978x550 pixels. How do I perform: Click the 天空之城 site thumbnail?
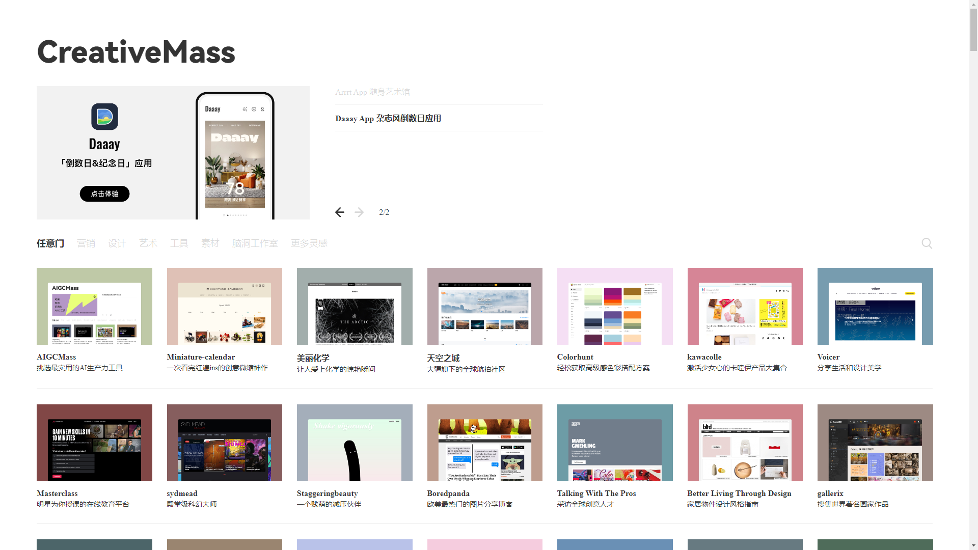pyautogui.click(x=484, y=306)
